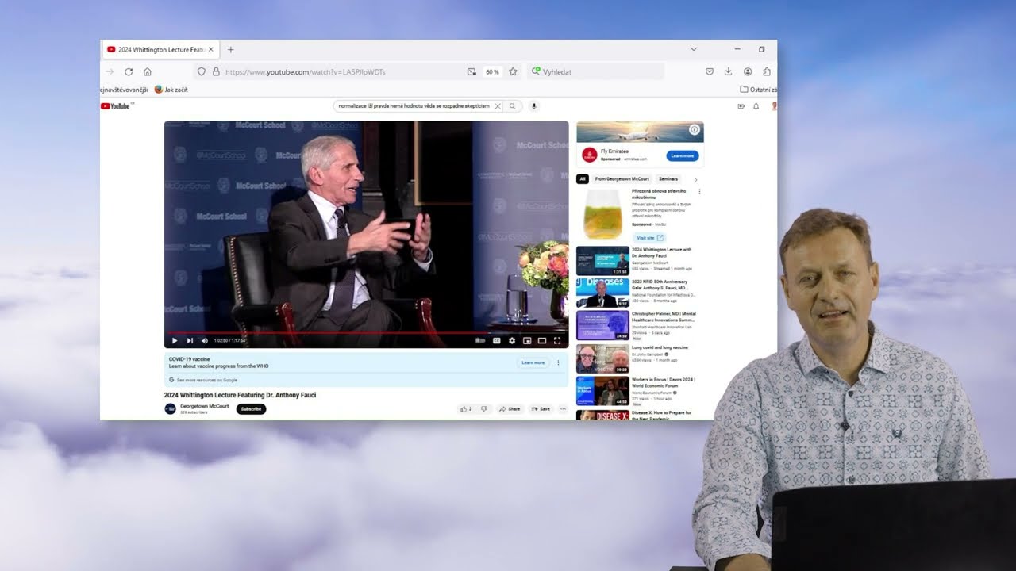
Task: Open the Jak začít bookmark
Action: pyautogui.click(x=171, y=90)
